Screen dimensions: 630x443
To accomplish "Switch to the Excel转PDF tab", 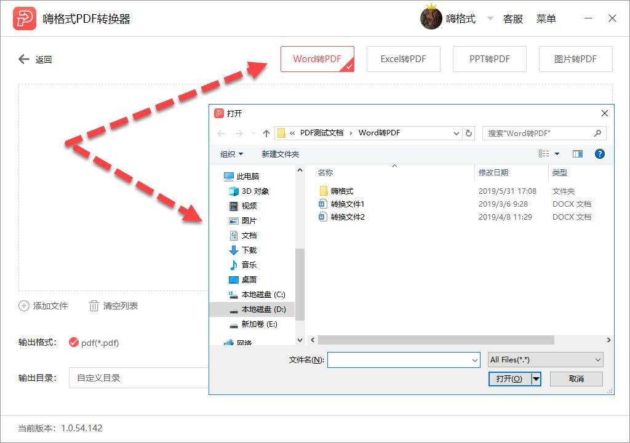I will pos(404,59).
